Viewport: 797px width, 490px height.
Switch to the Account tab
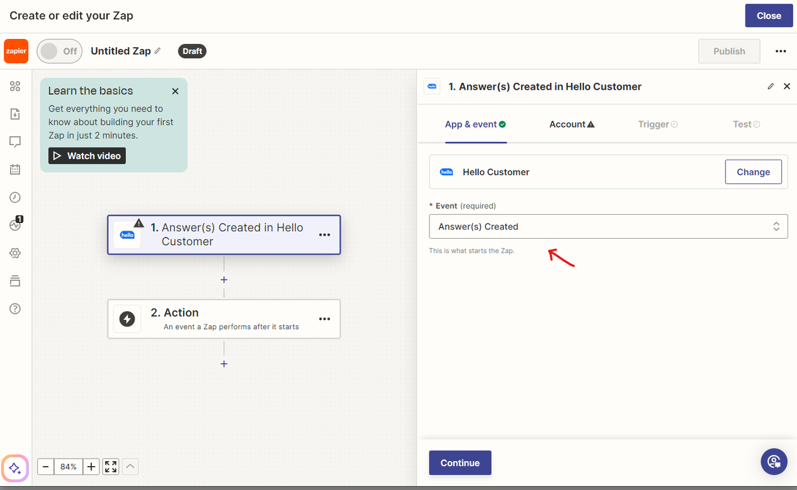pos(571,124)
